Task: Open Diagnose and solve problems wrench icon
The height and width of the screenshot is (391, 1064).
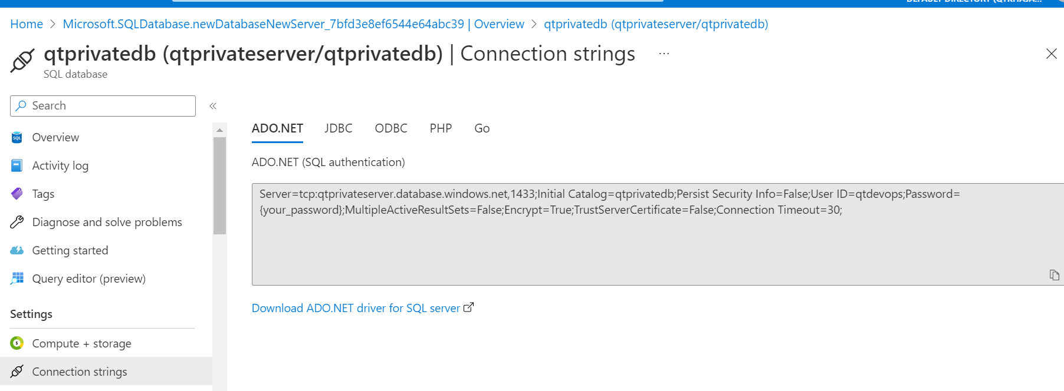Action: click(x=17, y=222)
